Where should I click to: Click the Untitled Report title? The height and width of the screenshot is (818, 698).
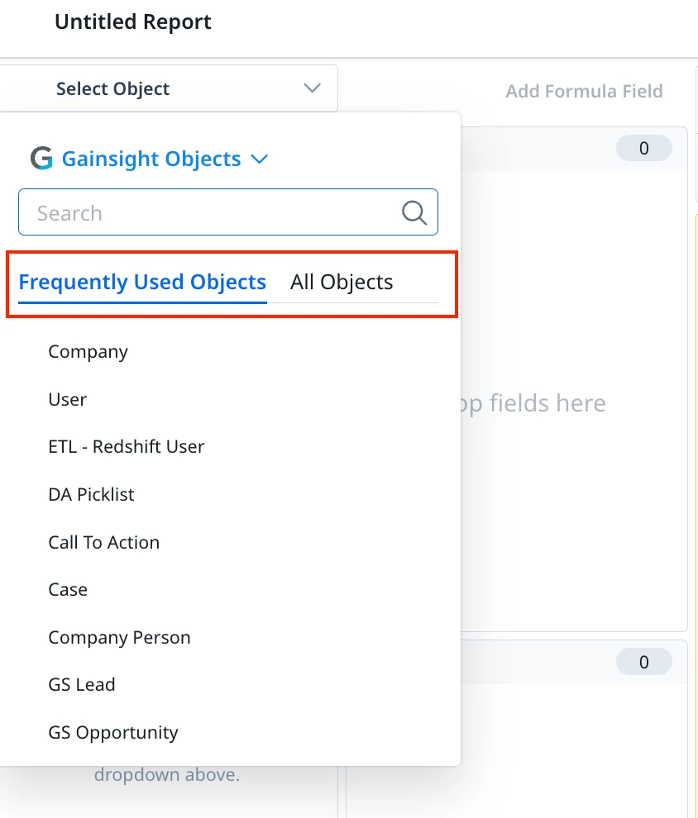point(133,22)
